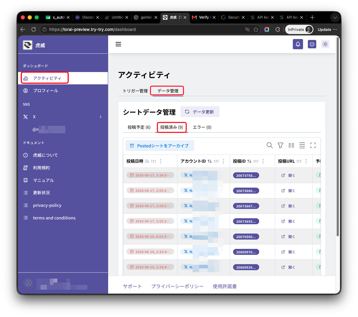Open 投稿日時 column options menu

coord(161,162)
